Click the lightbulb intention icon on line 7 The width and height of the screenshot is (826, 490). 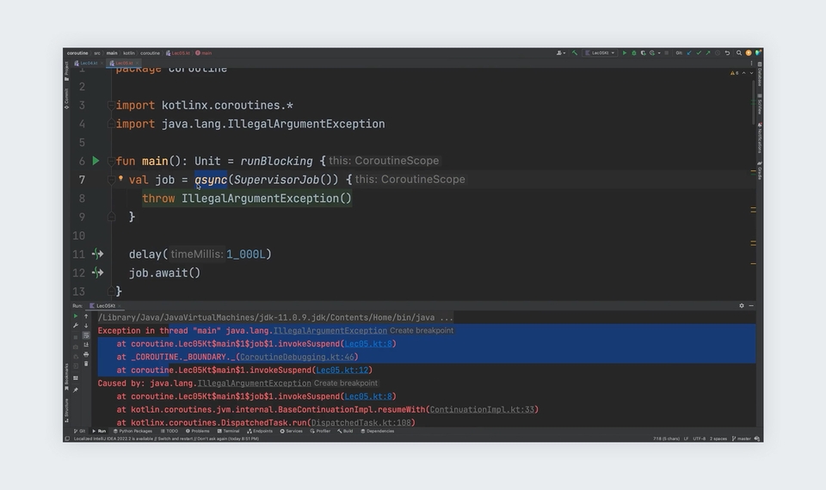(x=120, y=179)
